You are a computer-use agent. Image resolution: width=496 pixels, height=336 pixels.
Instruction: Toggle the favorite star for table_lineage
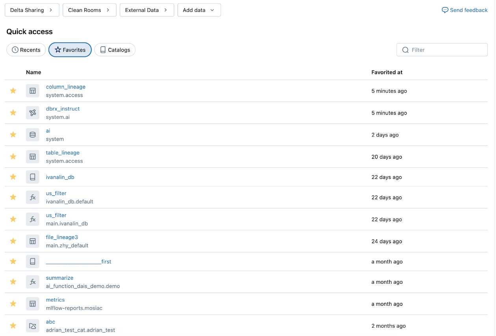tap(13, 156)
